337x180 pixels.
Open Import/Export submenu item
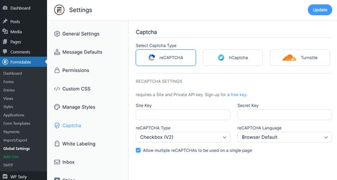click(x=15, y=140)
